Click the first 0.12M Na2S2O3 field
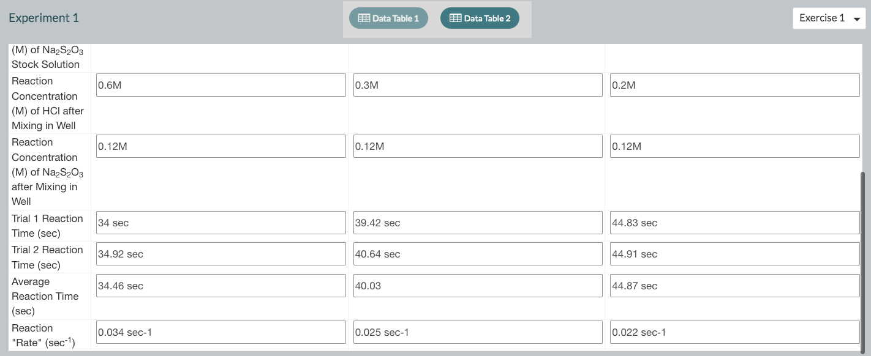 coord(221,146)
